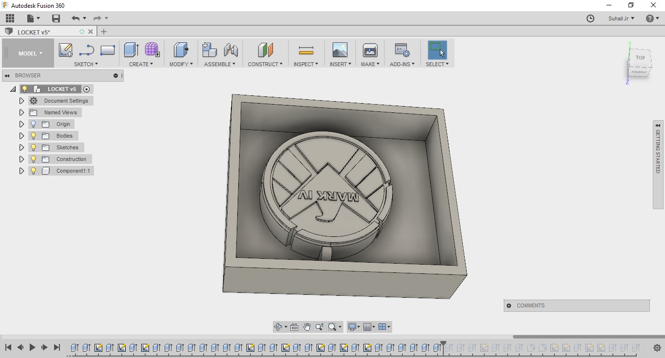
Task: Select the Extrude tool
Action: [131, 50]
